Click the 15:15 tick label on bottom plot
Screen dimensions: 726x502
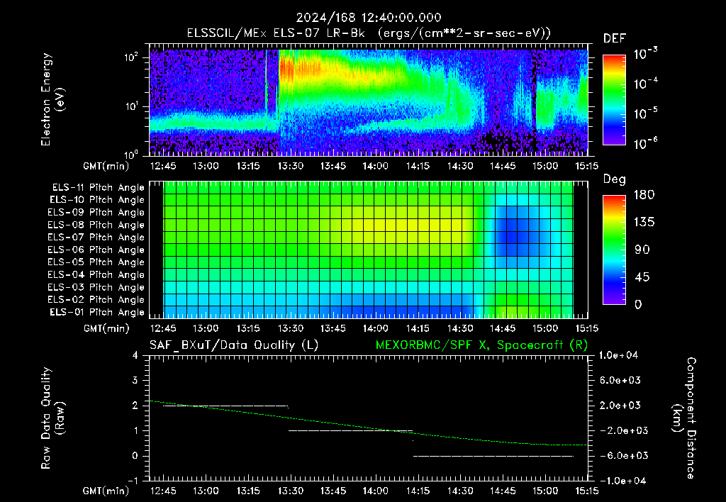pyautogui.click(x=586, y=491)
